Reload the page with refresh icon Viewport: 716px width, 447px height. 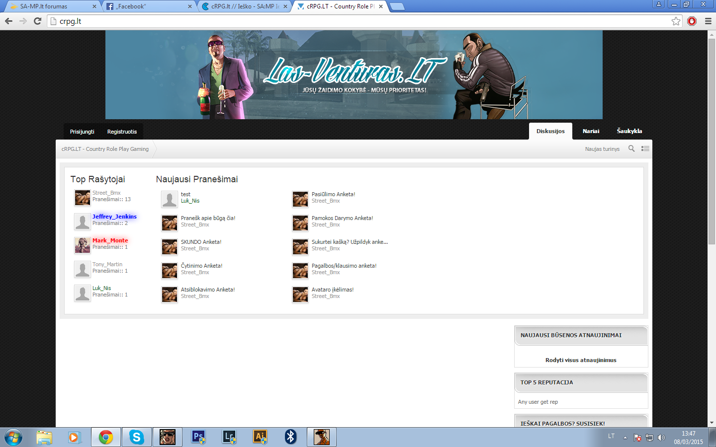click(37, 21)
